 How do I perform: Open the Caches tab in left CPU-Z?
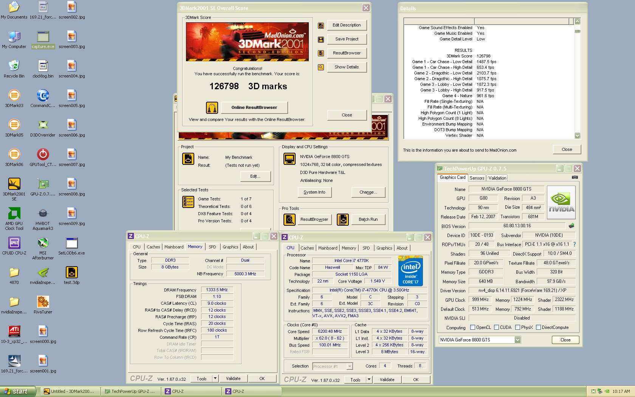pyautogui.click(x=153, y=247)
